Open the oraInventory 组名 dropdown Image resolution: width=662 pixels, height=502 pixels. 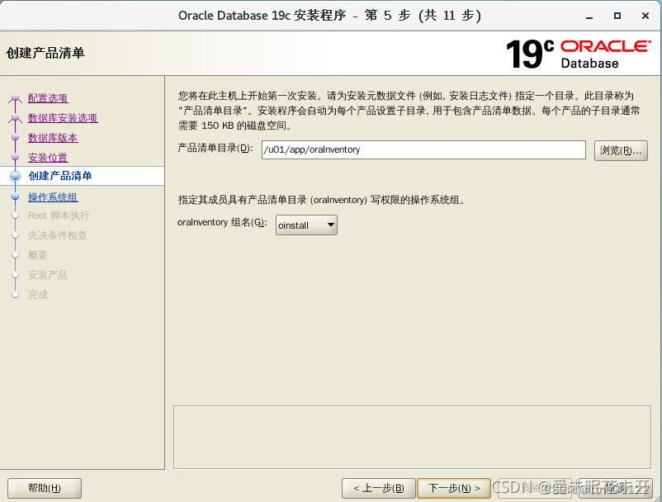pyautogui.click(x=306, y=225)
